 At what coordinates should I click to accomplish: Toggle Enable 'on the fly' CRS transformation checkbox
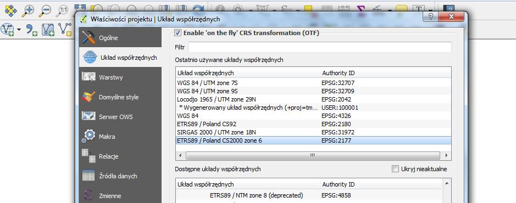(177, 33)
